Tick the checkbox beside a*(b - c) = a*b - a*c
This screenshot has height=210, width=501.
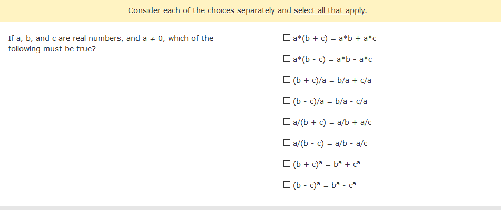[x=287, y=59]
